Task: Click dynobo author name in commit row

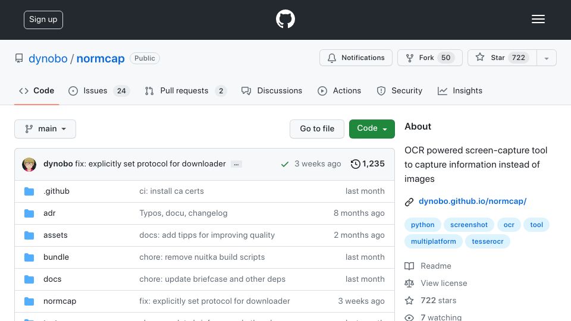Action: click(x=58, y=164)
